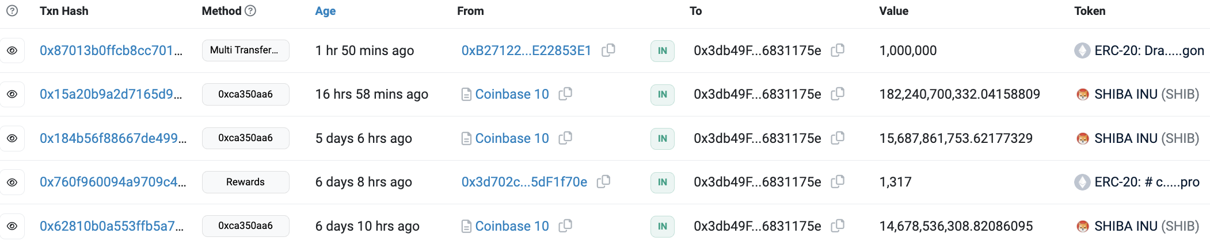Open transaction 0x184b56f88667de499 details
Screen dimensions: 1210x241
click(113, 138)
